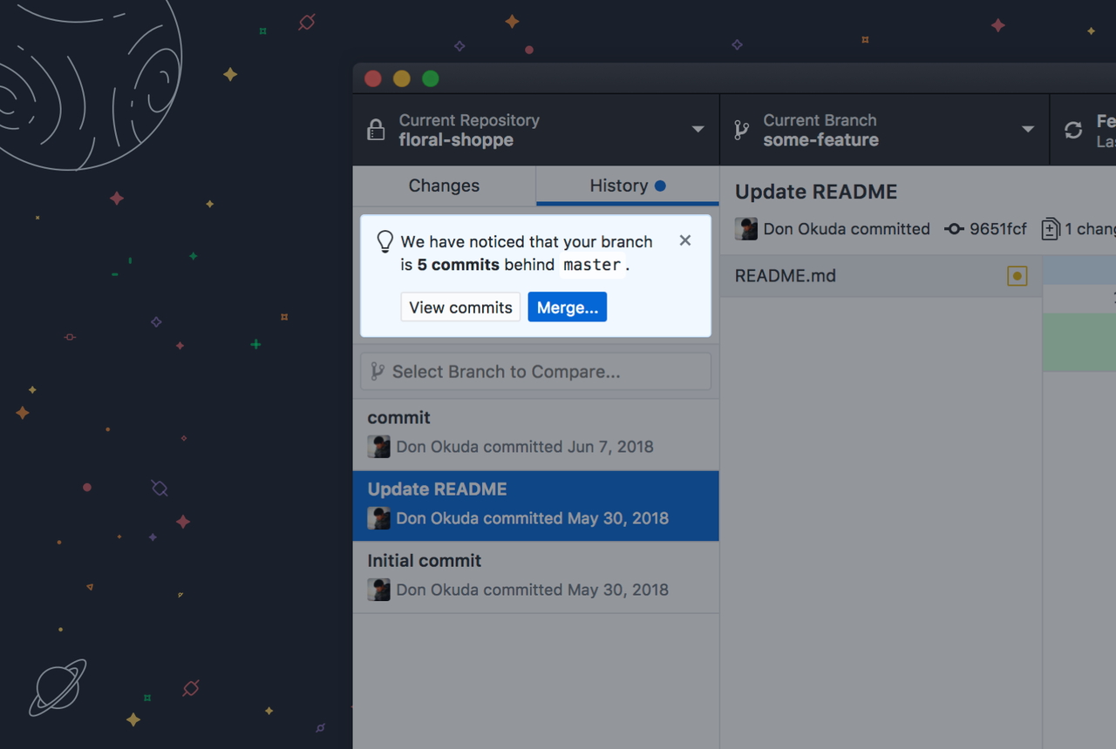Click the lock icon beside Current Repository
1116x749 pixels.
376,130
